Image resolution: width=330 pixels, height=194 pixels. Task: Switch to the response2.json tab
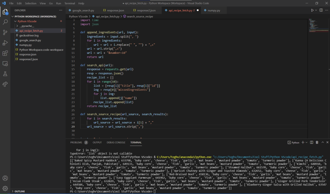click(146, 10)
